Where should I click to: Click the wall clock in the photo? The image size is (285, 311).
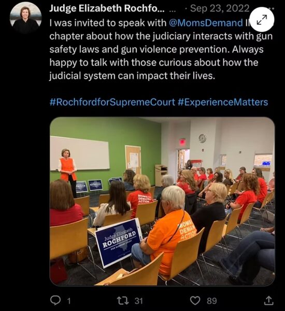pyautogui.click(x=203, y=138)
